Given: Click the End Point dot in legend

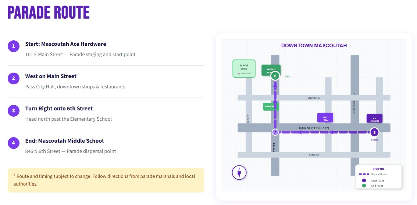Looking at the screenshot, I should click(364, 186).
